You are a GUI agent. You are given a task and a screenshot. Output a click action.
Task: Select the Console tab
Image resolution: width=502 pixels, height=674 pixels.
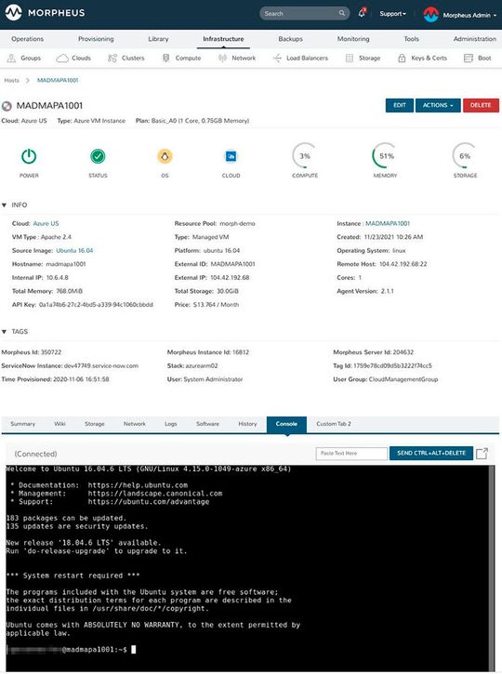point(286,424)
